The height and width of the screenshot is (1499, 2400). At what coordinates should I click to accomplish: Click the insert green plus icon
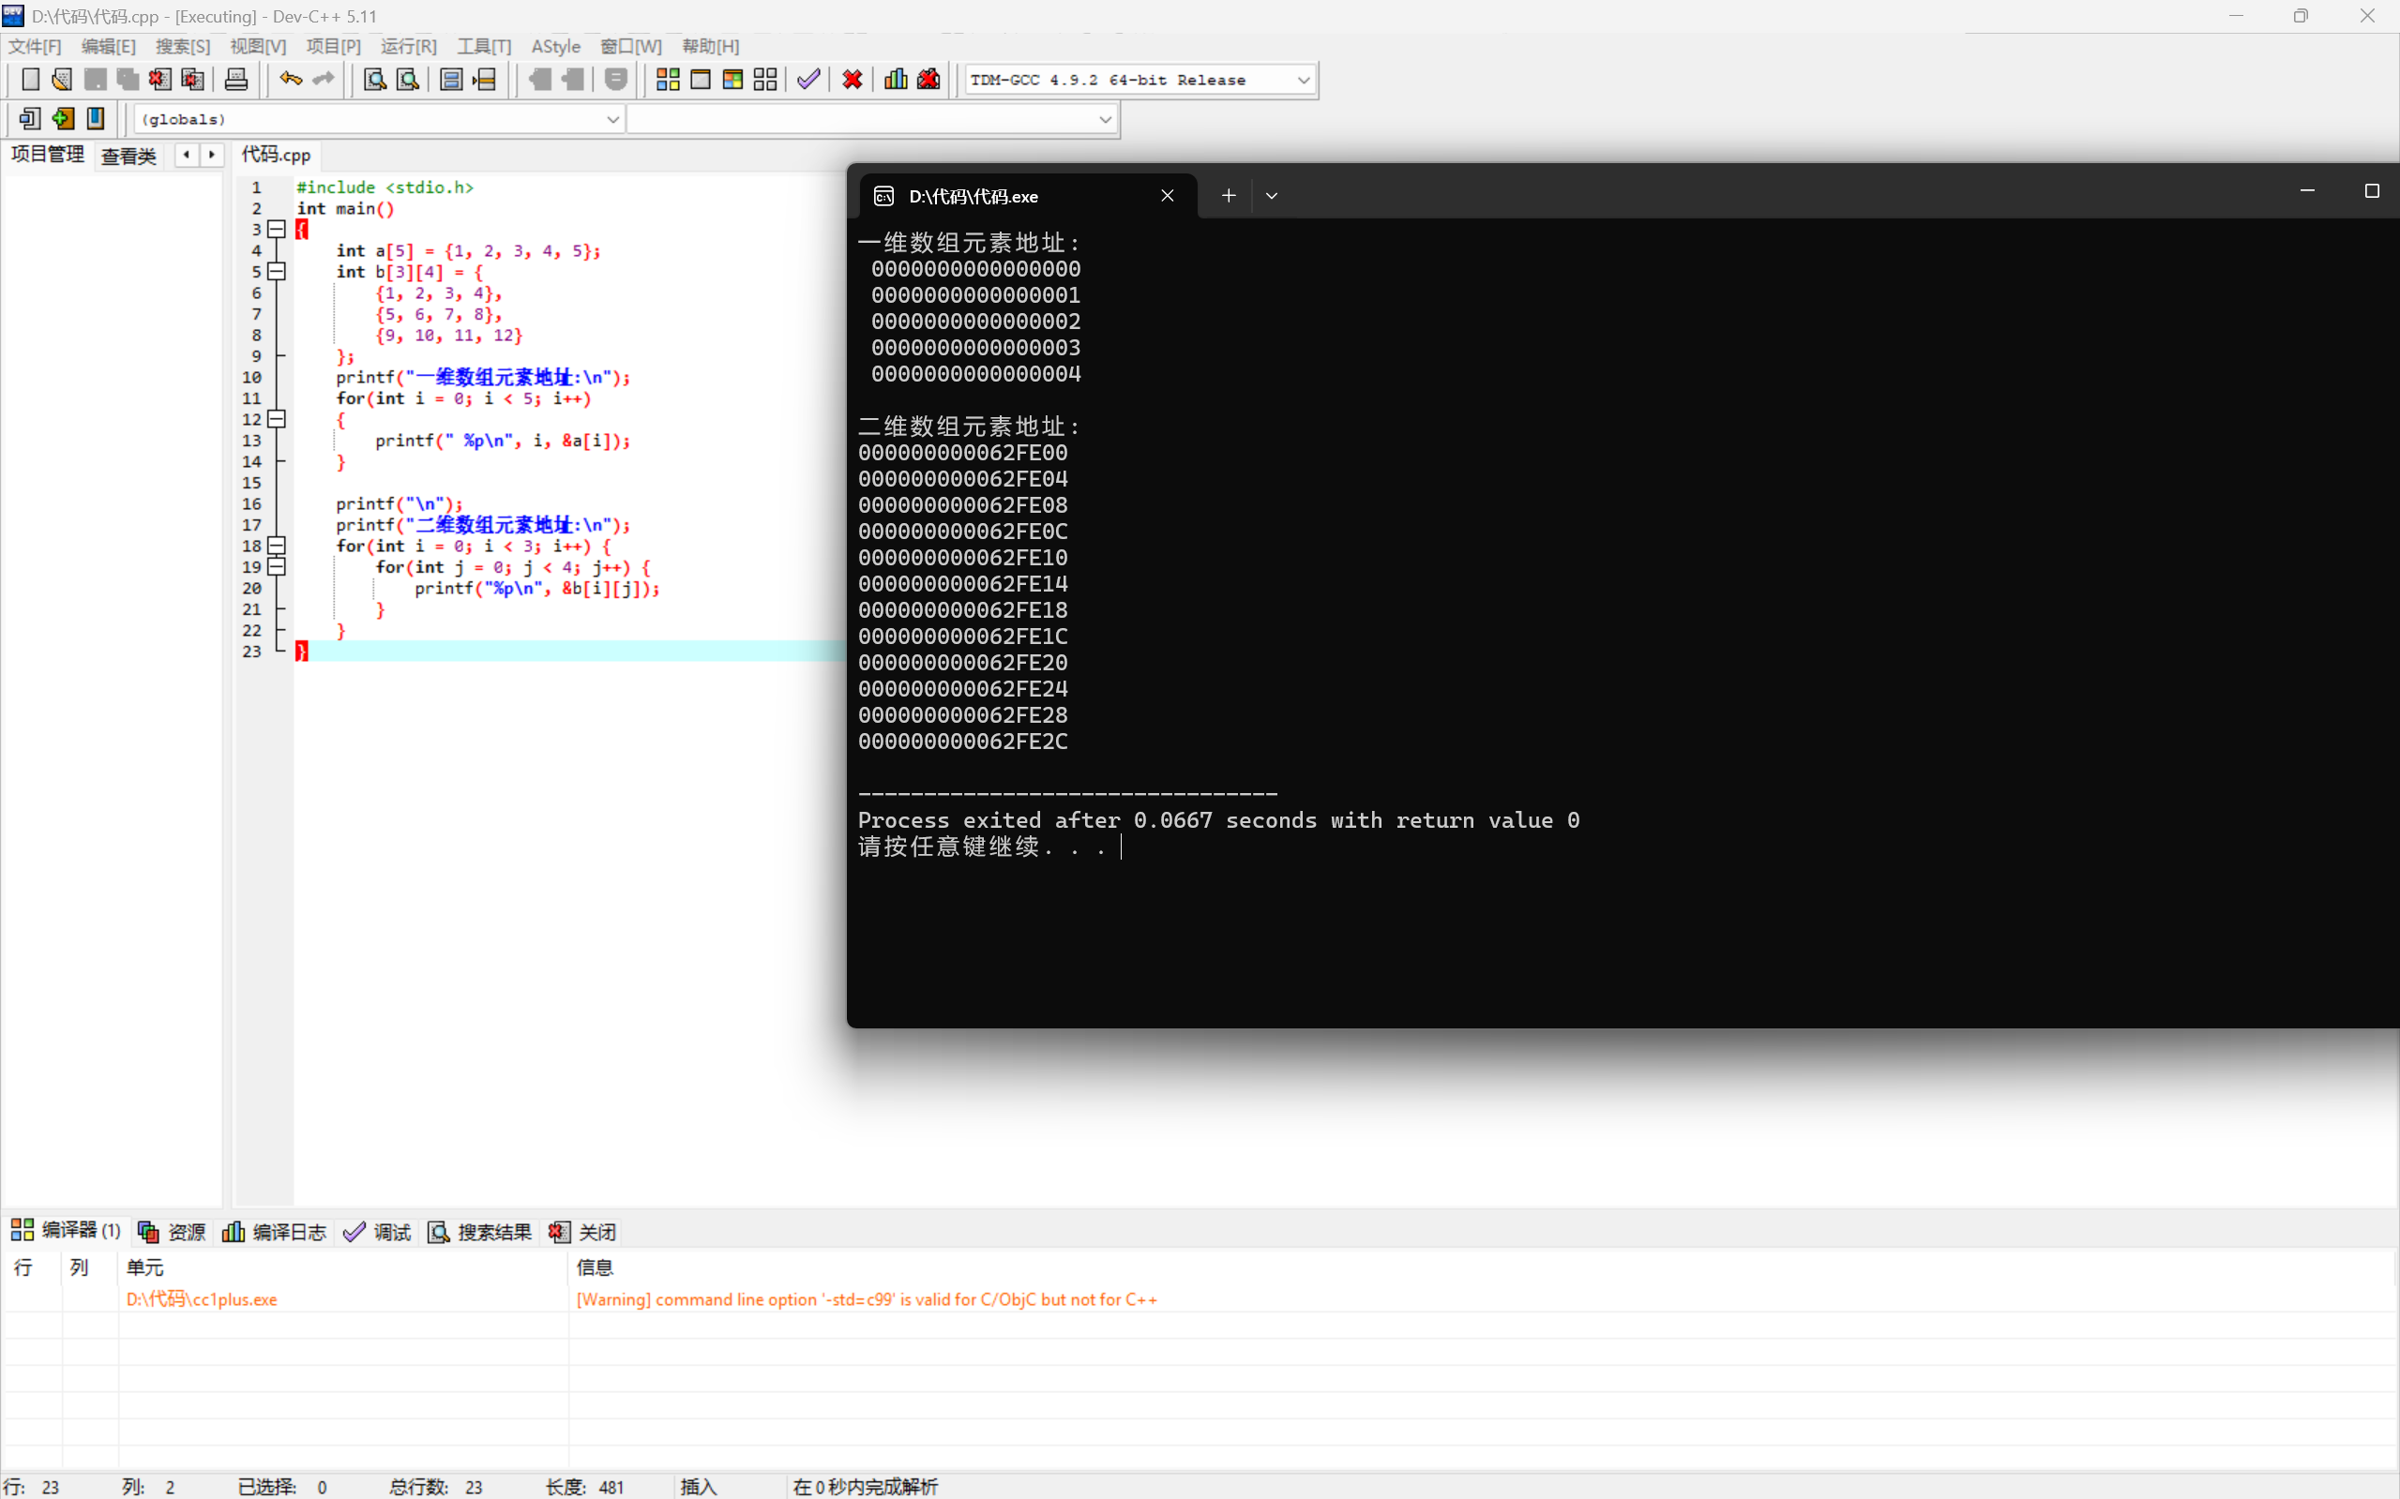pos(63,119)
